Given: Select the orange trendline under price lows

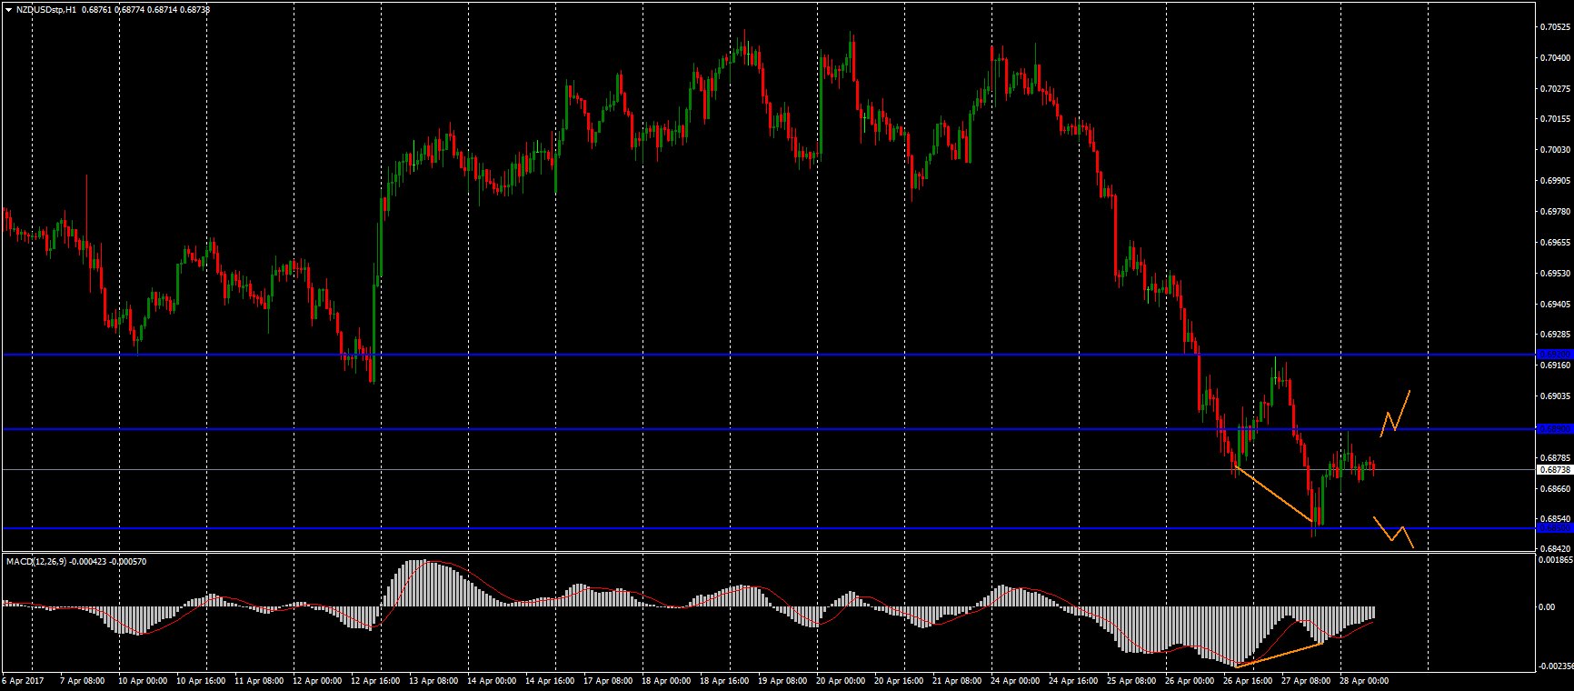Looking at the screenshot, I should pos(1274,496).
